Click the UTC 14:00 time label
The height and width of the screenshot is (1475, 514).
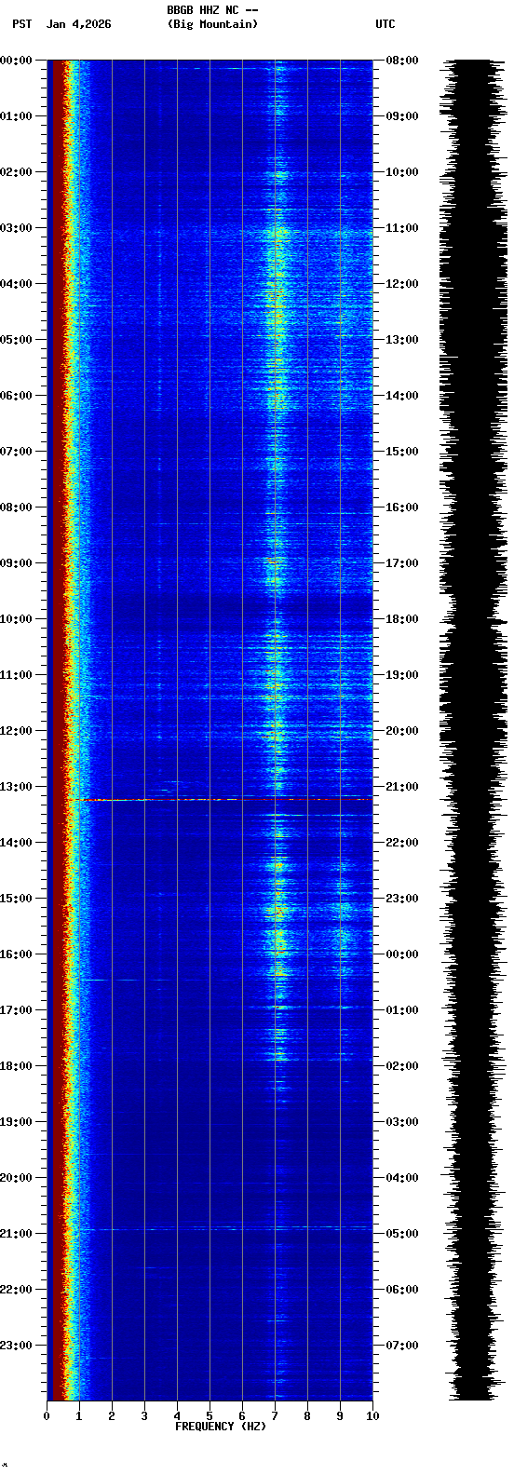tap(402, 396)
